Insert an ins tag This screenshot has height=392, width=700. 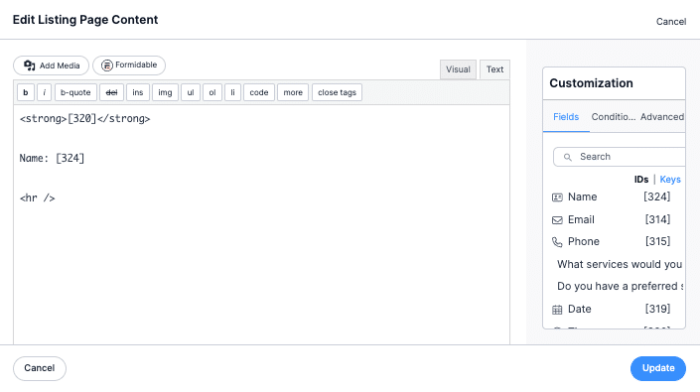[x=137, y=92]
